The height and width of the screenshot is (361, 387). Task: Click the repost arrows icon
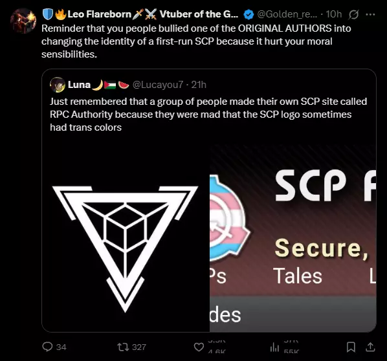[x=123, y=347]
